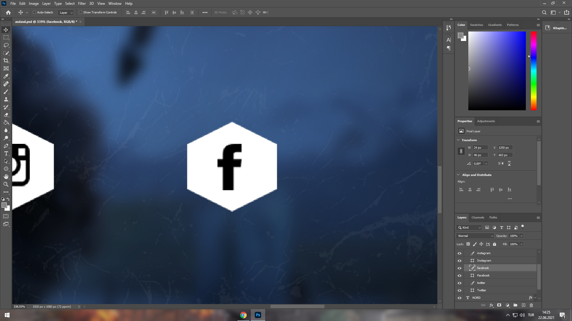Click the hue spectrum slider
The image size is (572, 321).
coord(534,71)
